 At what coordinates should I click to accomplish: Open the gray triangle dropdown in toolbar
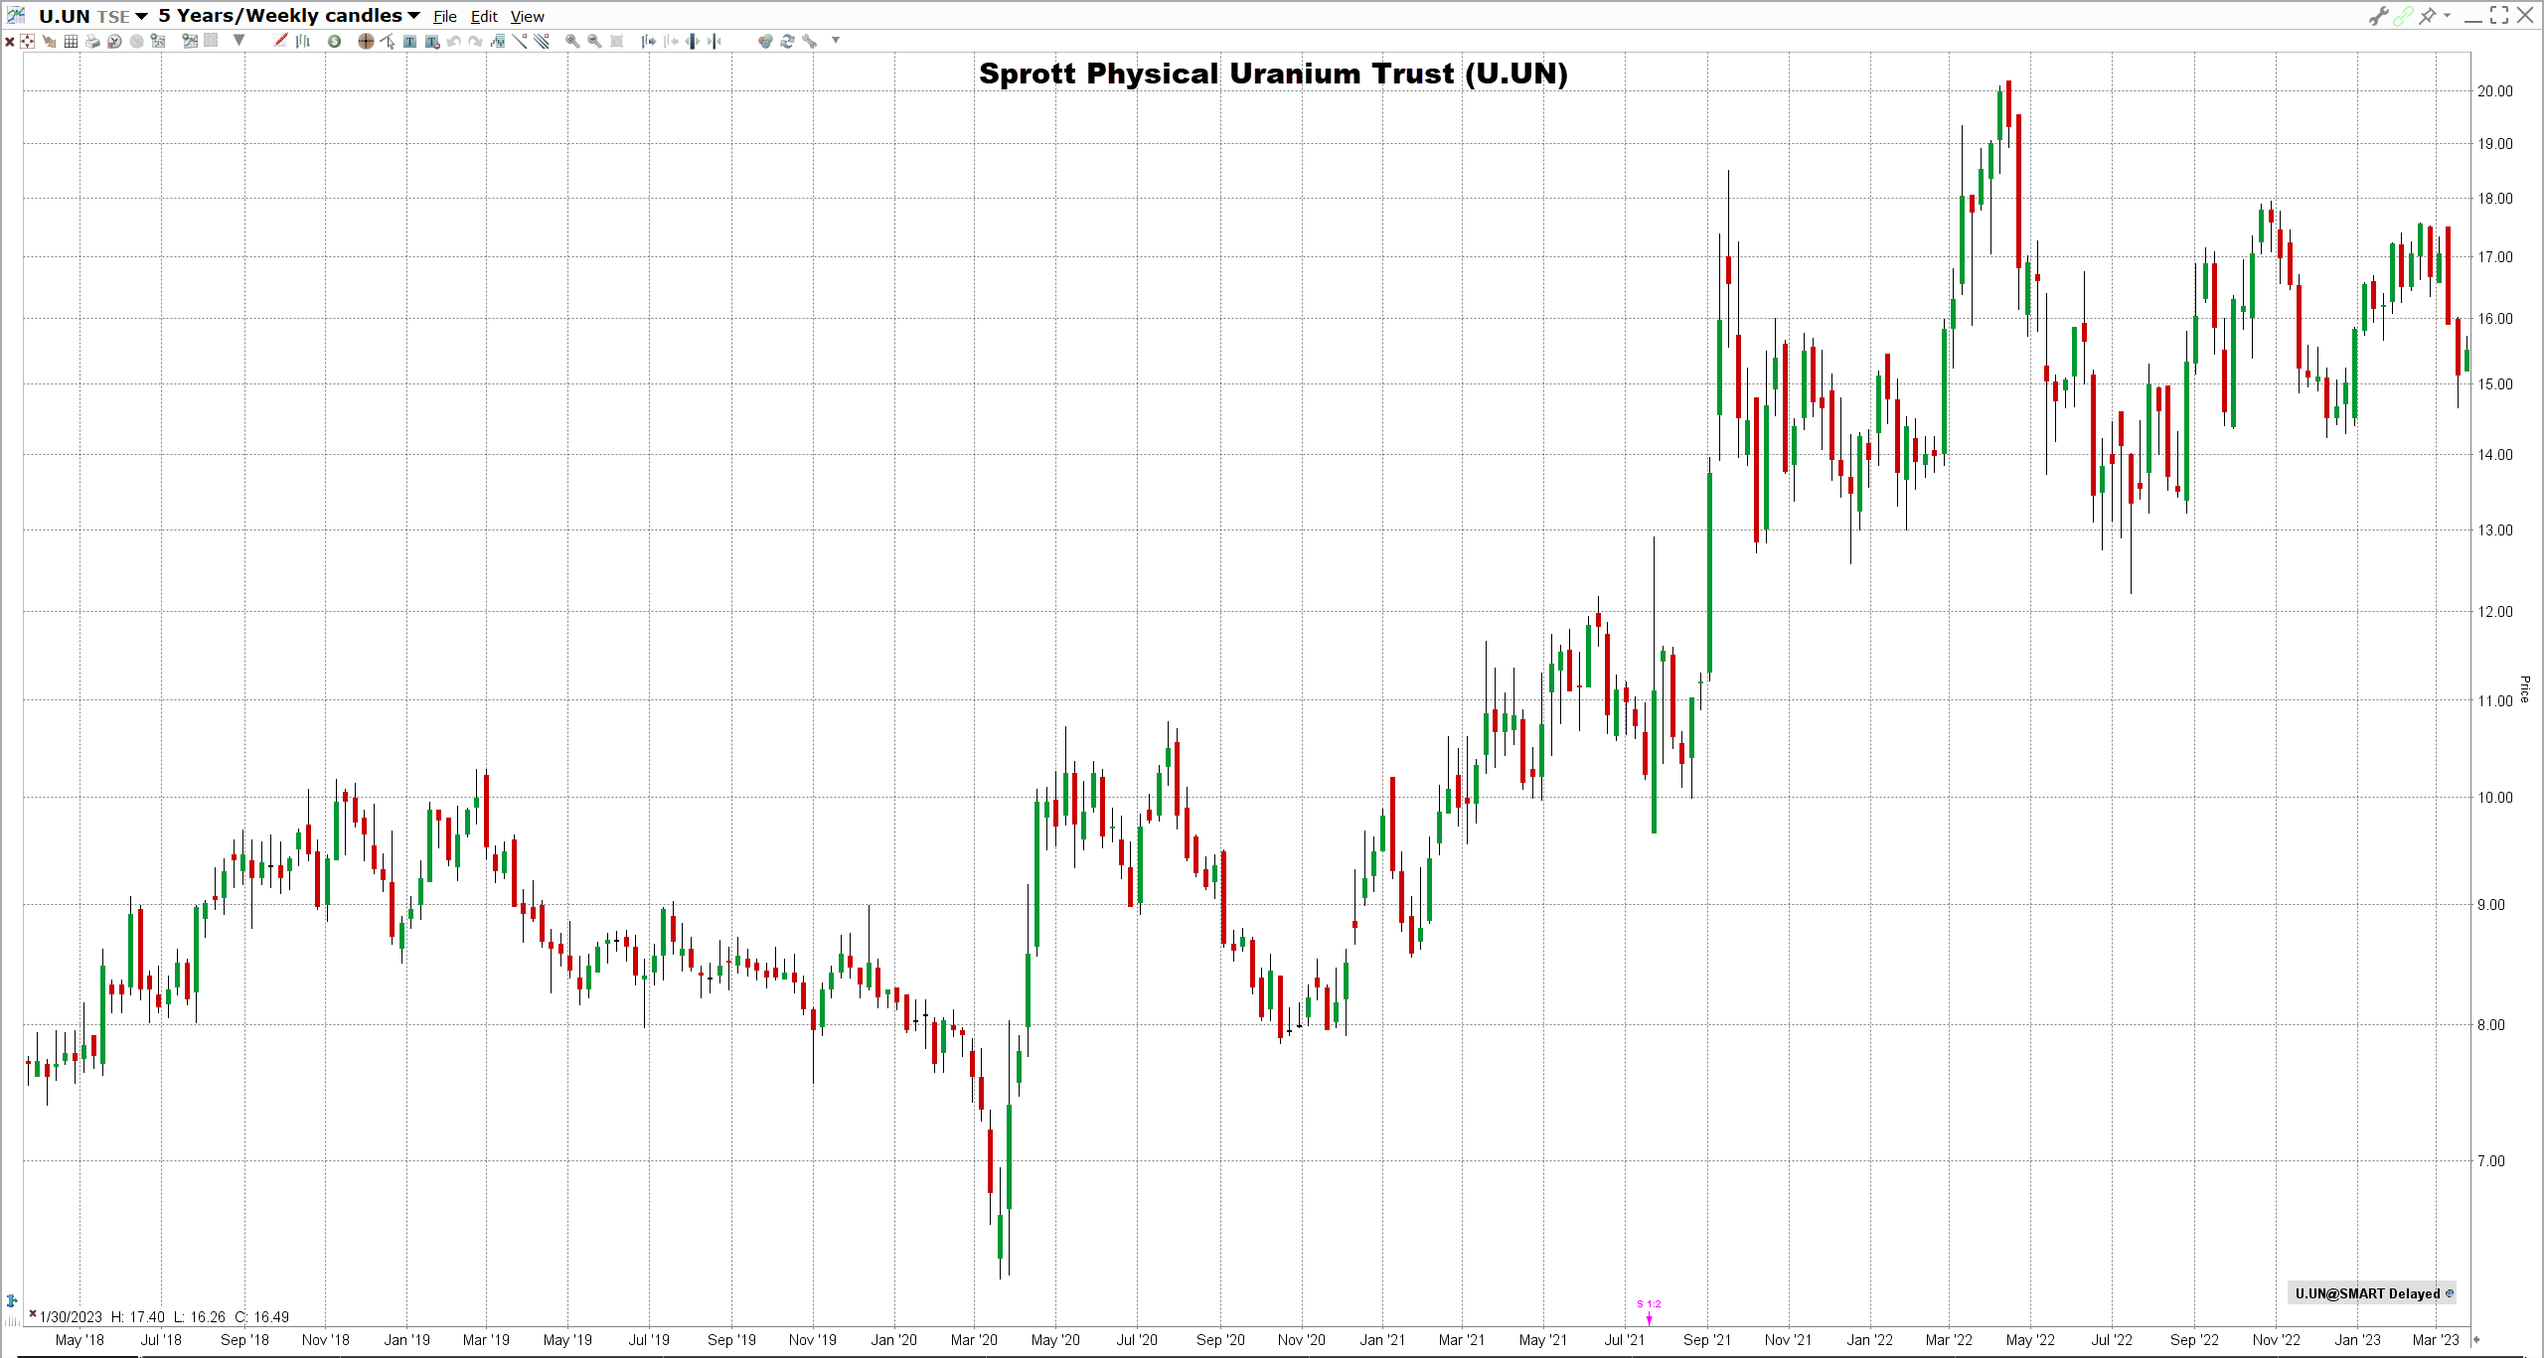pyautogui.click(x=238, y=40)
